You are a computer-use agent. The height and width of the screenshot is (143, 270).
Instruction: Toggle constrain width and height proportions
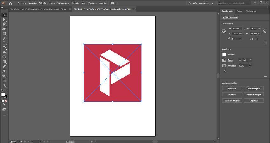(264, 31)
